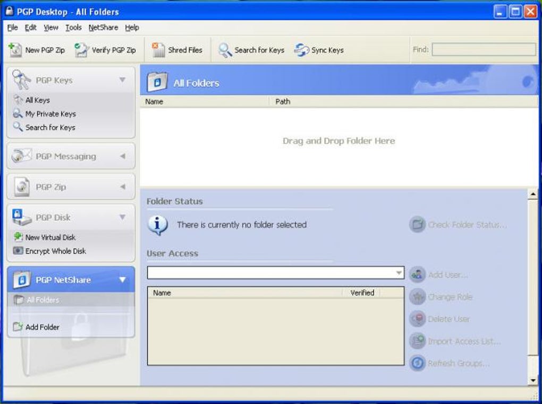Click the PGP Messaging envelope icon

(21, 156)
